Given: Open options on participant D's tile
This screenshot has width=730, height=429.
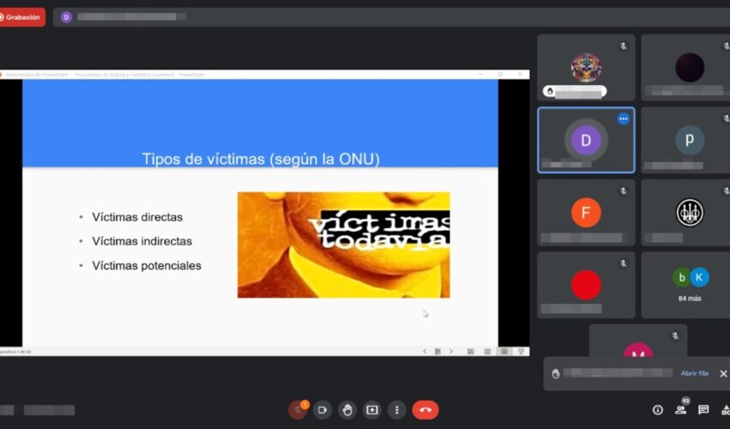Looking at the screenshot, I should (624, 118).
